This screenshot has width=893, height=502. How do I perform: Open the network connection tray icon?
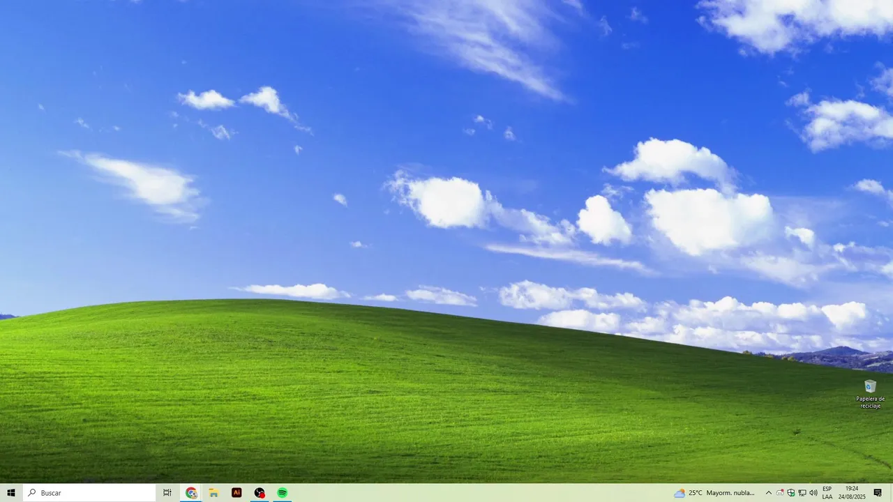click(802, 493)
